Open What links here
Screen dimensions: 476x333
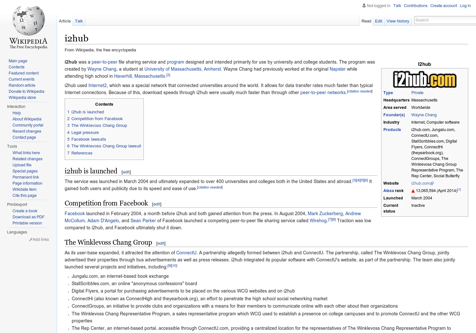[26, 153]
